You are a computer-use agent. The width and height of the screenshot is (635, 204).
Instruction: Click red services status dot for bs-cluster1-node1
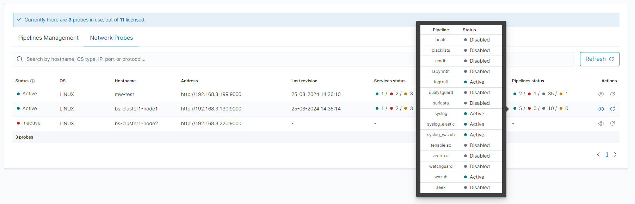(x=392, y=109)
